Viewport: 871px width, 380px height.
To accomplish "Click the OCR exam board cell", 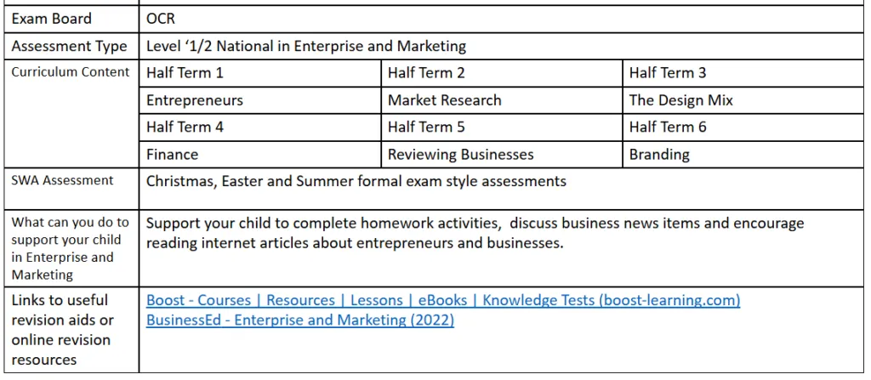I will [x=161, y=18].
